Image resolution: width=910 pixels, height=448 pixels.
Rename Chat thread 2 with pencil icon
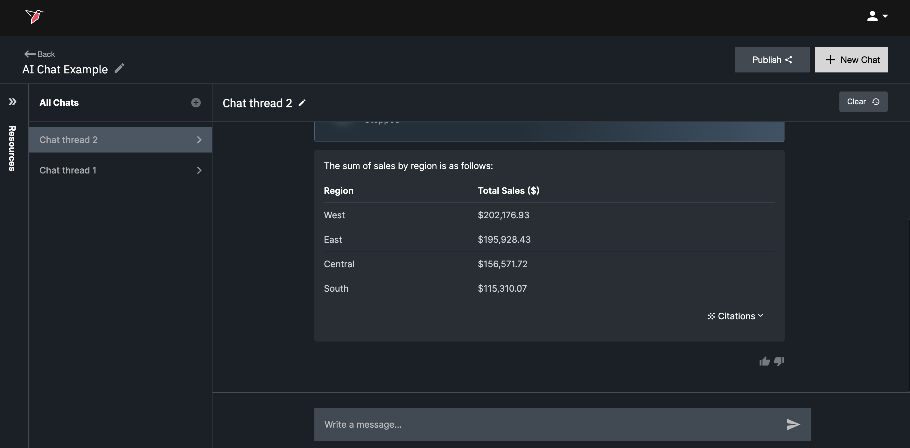[302, 103]
